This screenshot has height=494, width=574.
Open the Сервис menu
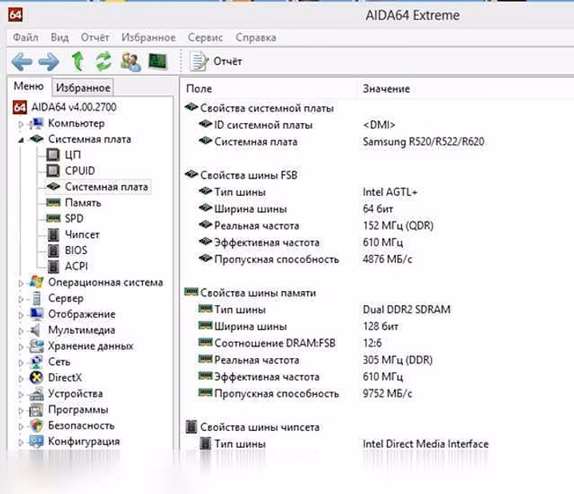pyautogui.click(x=205, y=38)
